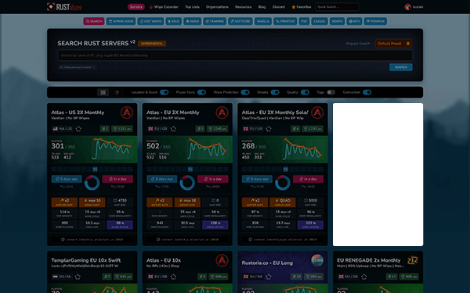470x293 pixels.
Task: Open the Atlas - US 2X Monthly server title
Action: click(x=78, y=113)
